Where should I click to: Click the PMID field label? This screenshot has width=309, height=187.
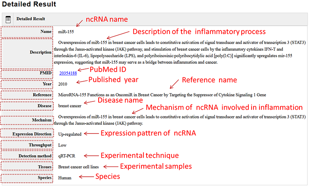point(46,73)
